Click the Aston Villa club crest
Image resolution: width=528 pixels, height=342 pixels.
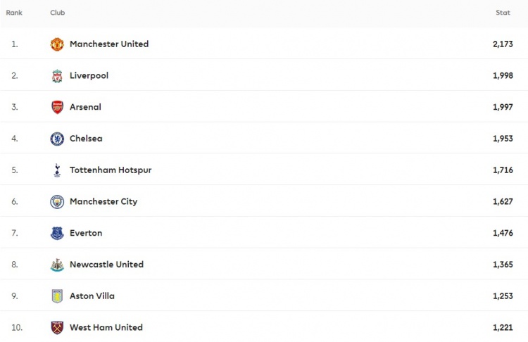[57, 296]
